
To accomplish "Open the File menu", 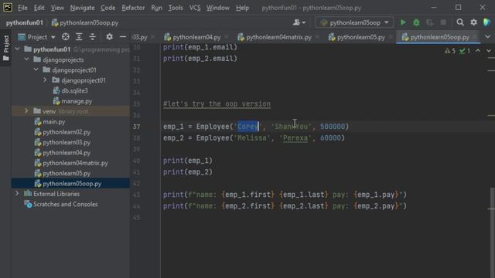I will point(22,8).
